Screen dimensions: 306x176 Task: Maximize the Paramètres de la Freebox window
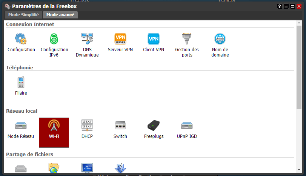pos(292,6)
